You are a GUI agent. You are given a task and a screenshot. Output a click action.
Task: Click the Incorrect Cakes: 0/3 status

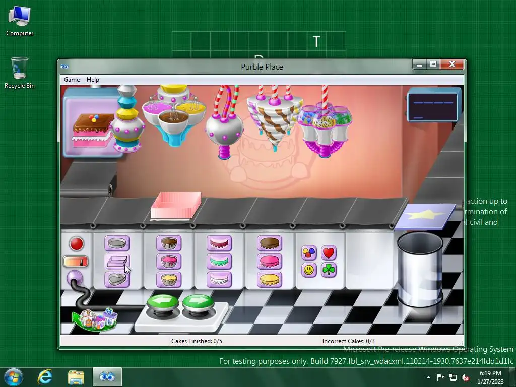click(349, 341)
